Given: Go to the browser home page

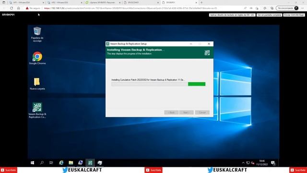Looking at the screenshot, I should pos(19,8).
